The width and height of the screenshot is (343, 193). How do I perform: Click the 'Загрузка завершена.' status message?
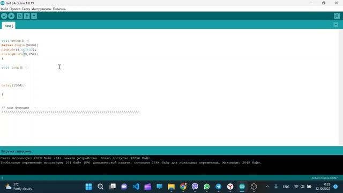tap(17, 151)
